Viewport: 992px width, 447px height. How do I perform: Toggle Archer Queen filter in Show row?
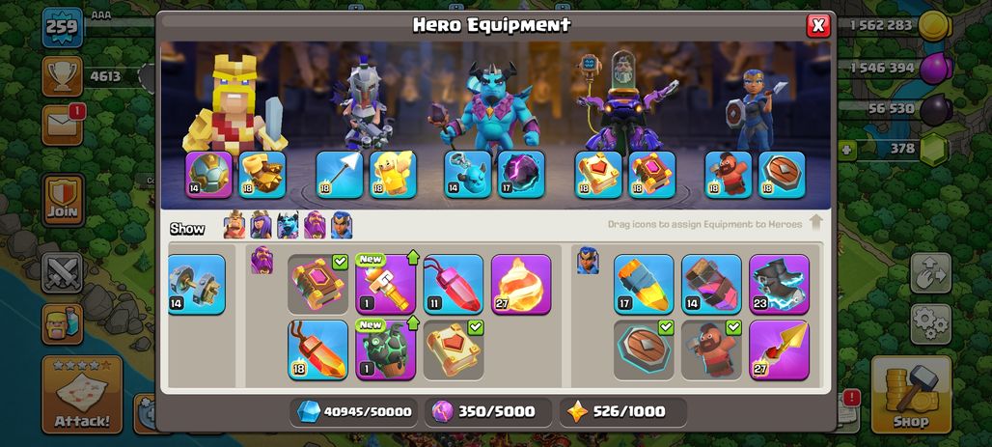point(261,225)
